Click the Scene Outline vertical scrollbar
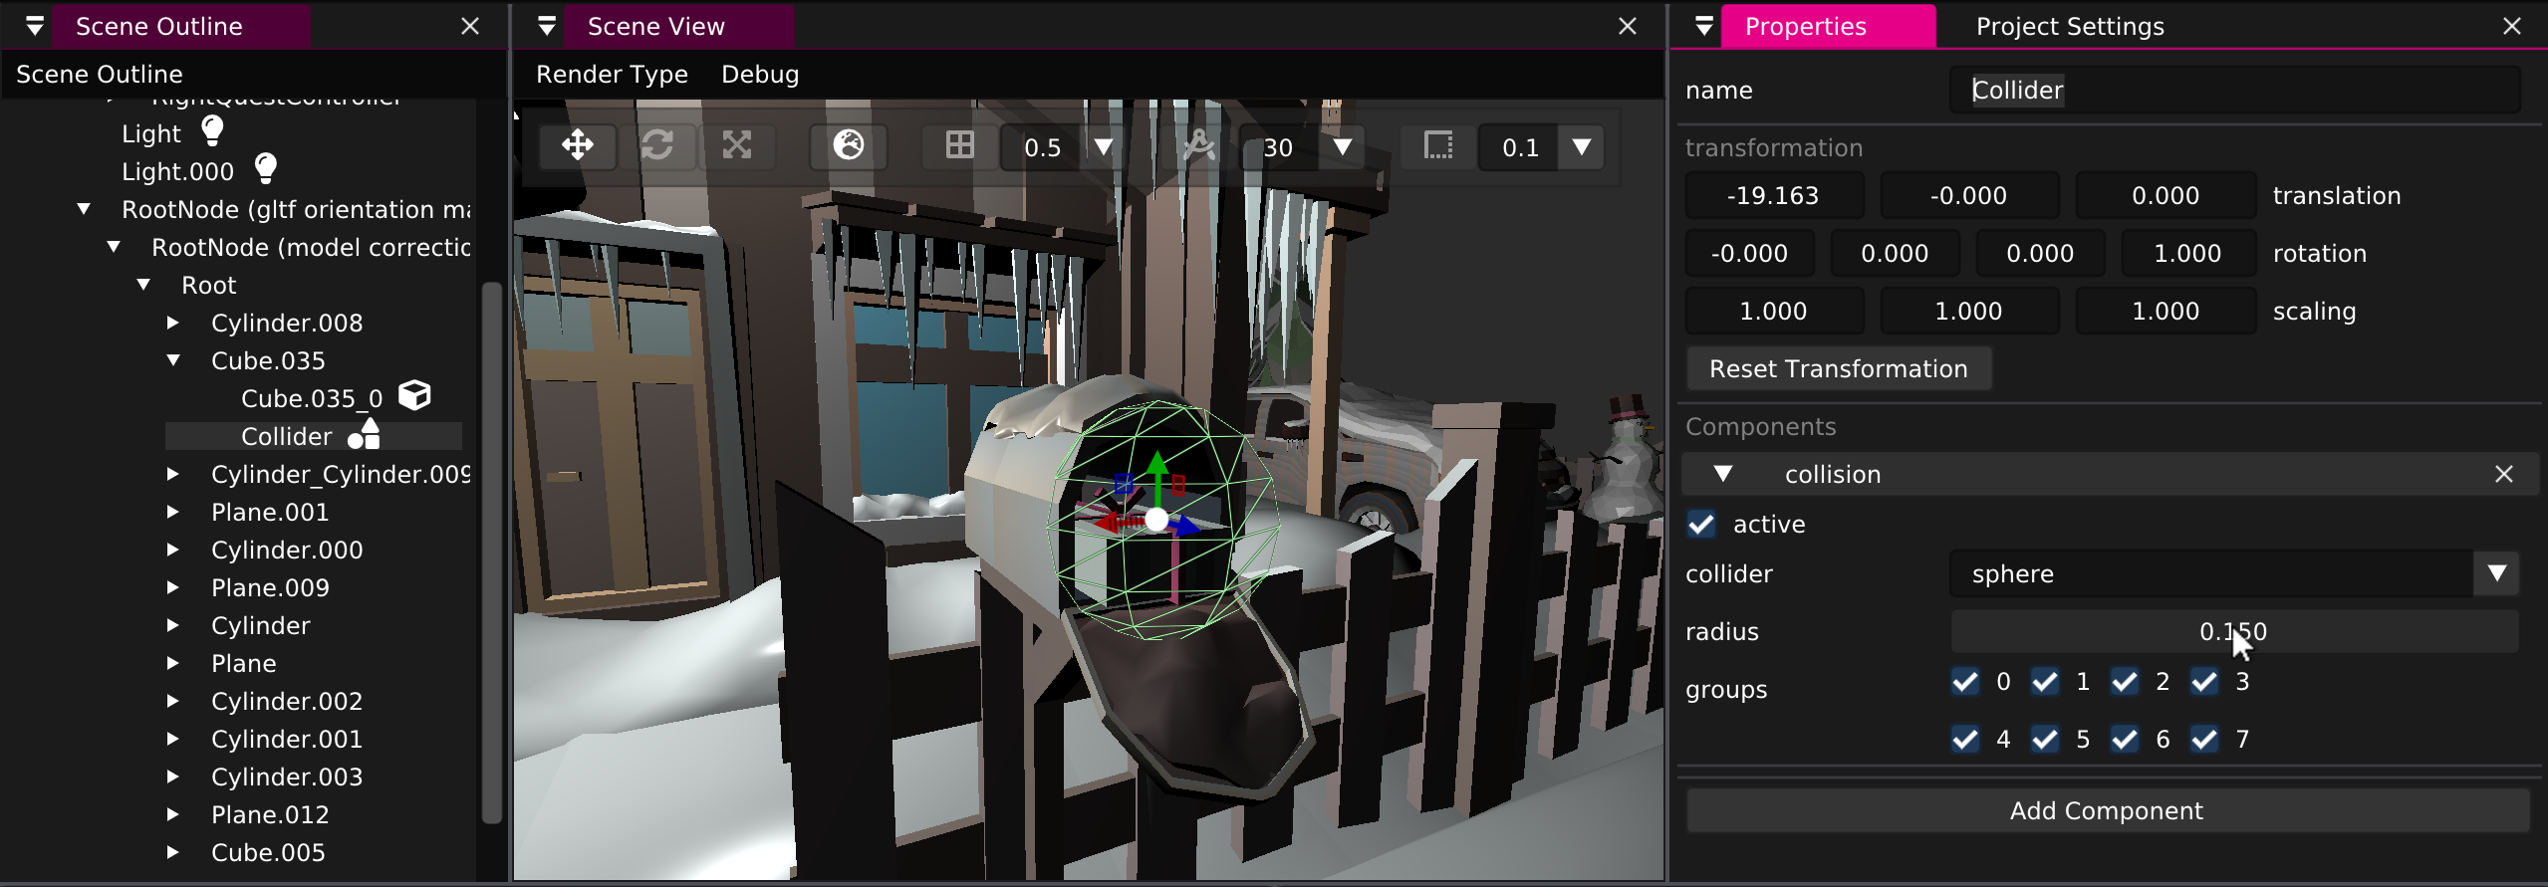Screen dimensions: 2548x887 tap(492, 554)
